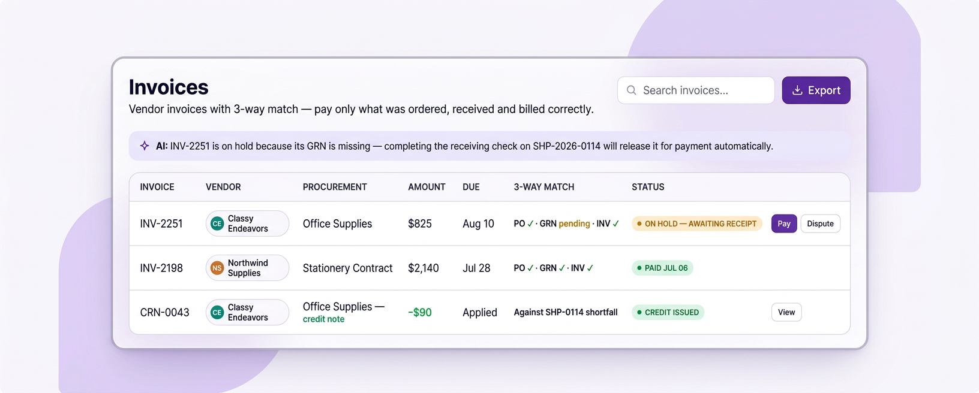This screenshot has width=979, height=393.
Task: Open Northwind Supplies vendor chip
Action: tap(247, 268)
